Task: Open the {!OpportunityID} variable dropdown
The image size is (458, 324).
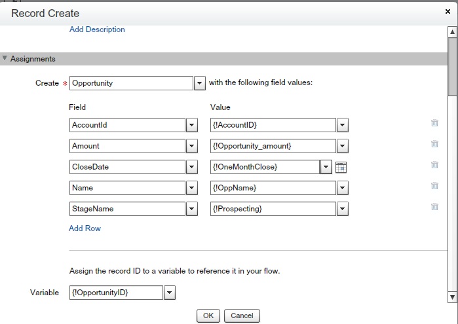Action: 170,293
